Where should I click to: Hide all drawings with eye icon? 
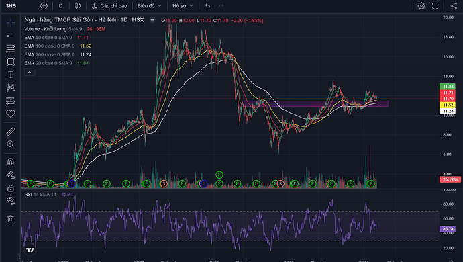click(x=11, y=200)
